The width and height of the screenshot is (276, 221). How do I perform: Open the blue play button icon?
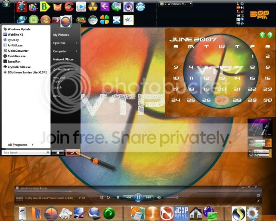(81, 7)
